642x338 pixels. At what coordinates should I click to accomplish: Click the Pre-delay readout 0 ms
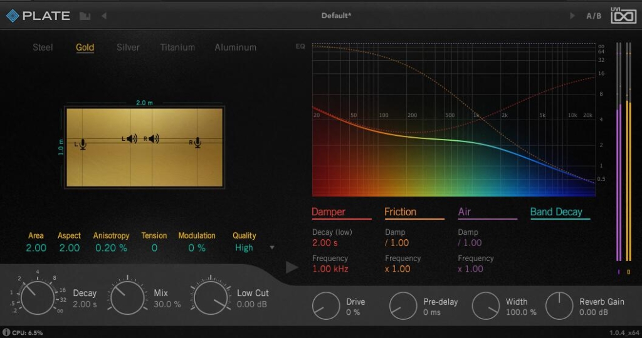coord(432,312)
